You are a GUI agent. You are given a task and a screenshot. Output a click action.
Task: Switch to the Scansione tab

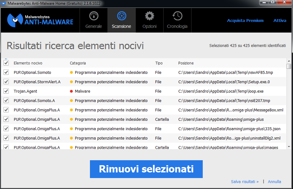coord(122,20)
